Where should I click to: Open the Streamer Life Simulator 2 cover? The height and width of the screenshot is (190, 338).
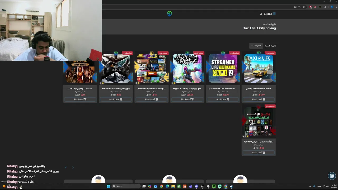pos(223,68)
